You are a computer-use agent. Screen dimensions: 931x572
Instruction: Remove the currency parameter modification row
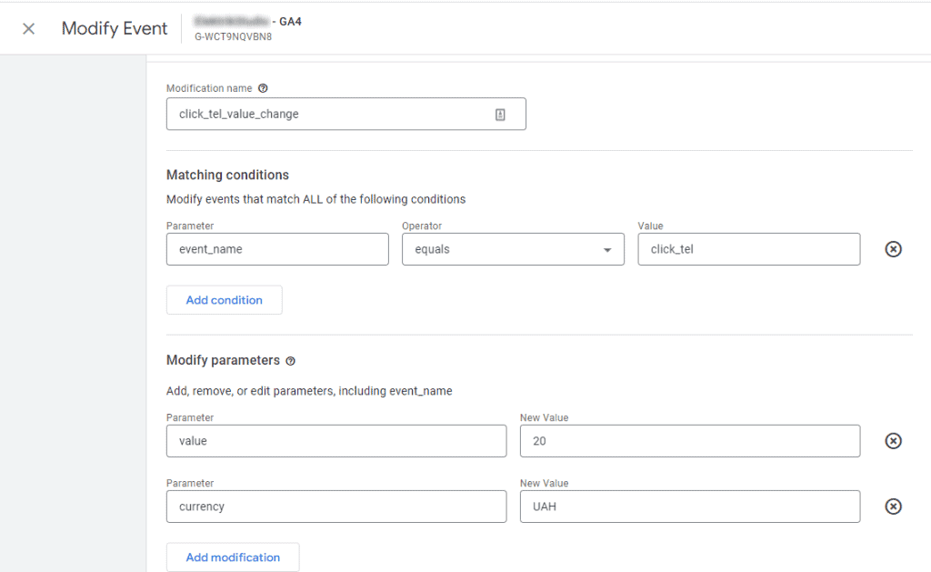892,506
